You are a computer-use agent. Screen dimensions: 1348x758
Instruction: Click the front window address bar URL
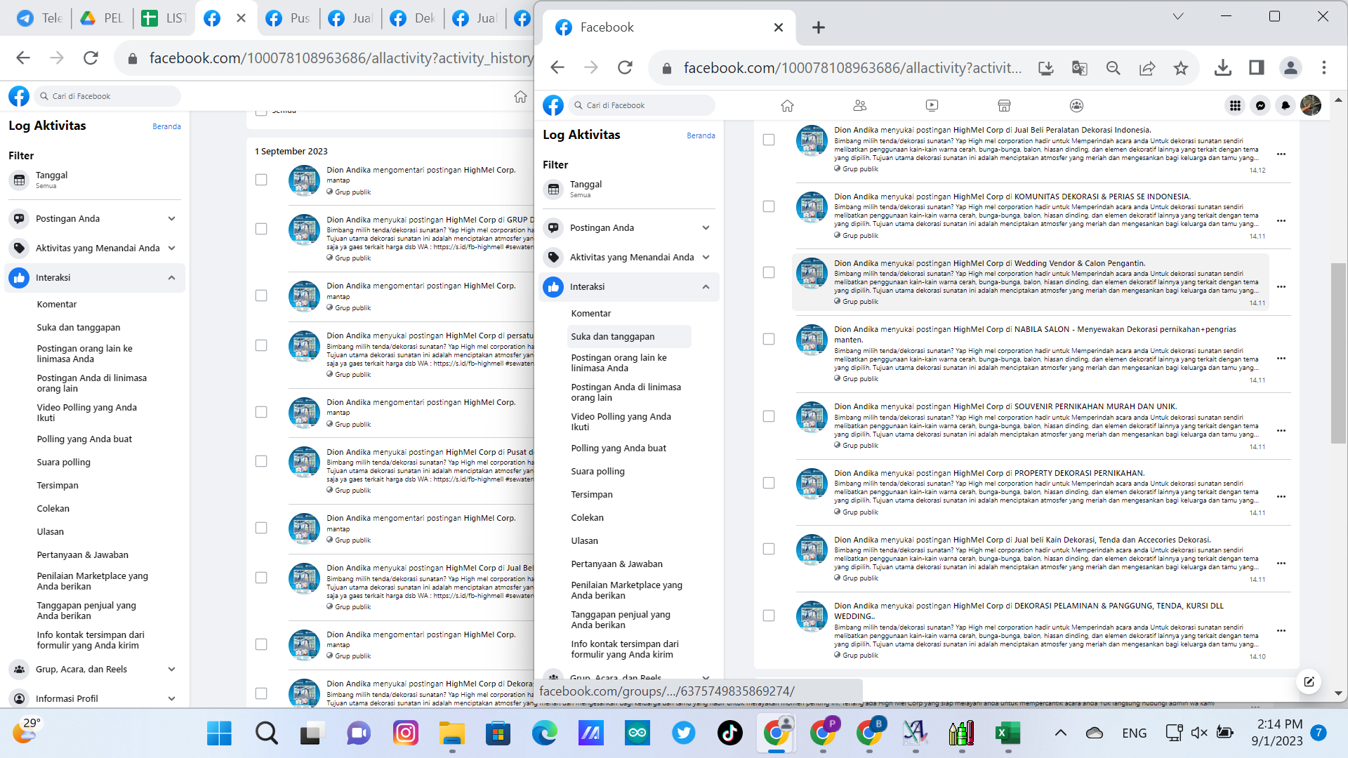point(852,68)
